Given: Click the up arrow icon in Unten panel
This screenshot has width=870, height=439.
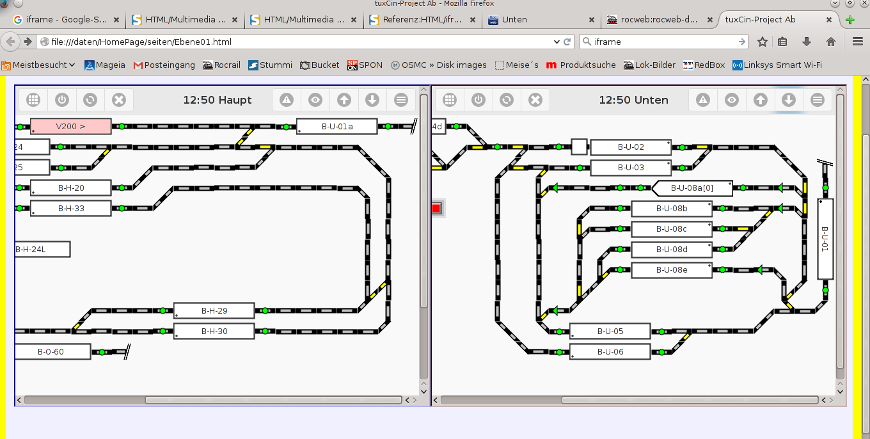Looking at the screenshot, I should (761, 100).
